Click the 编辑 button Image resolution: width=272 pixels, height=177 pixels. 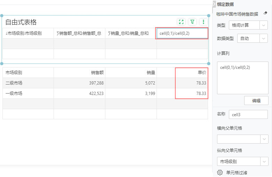[256, 100]
